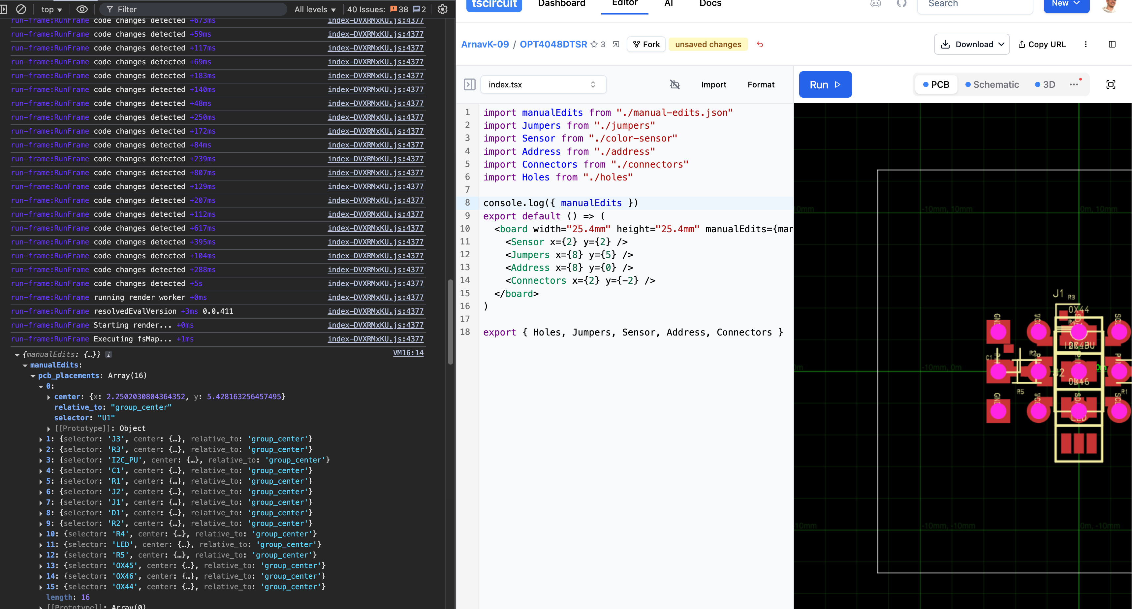Toggle the file sidebar panel icon
The image size is (1132, 609).
pos(469,84)
